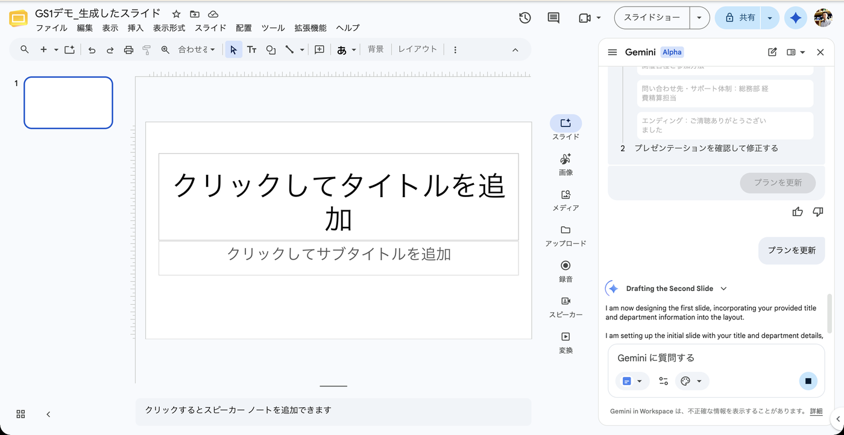
Task: Click the redo arrow icon
Action: (110, 50)
